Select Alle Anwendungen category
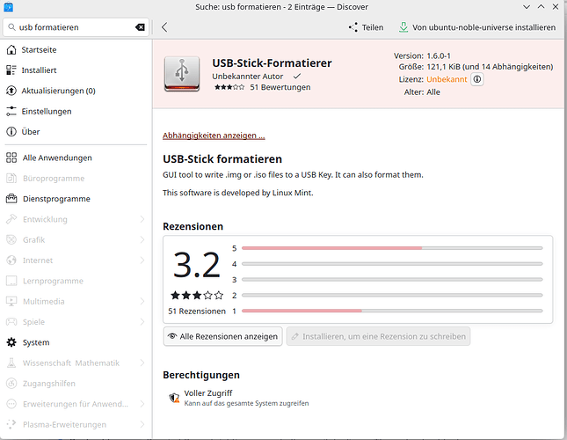This screenshot has width=567, height=440. click(57, 158)
